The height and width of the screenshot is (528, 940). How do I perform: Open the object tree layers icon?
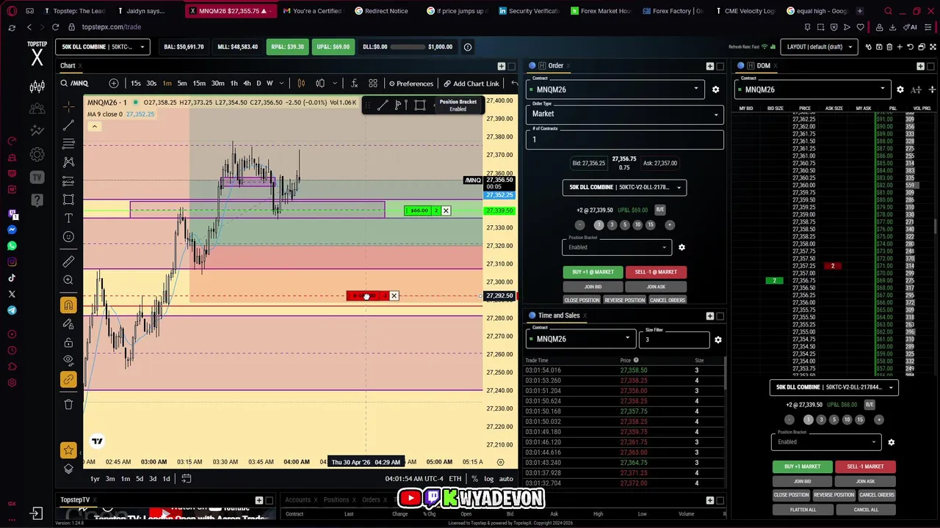[68, 469]
